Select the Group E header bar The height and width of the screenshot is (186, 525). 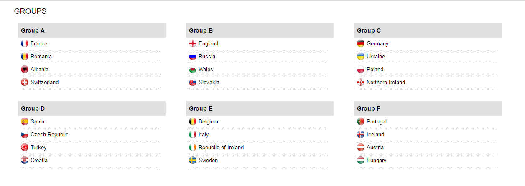click(260, 108)
